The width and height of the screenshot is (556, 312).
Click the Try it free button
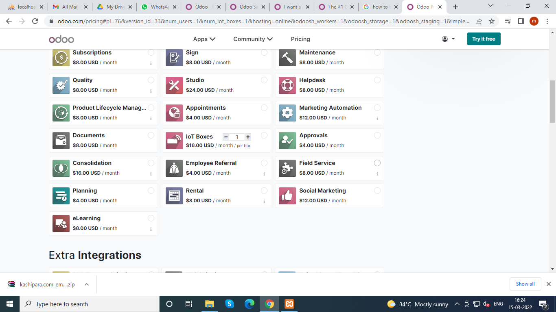pos(484,39)
